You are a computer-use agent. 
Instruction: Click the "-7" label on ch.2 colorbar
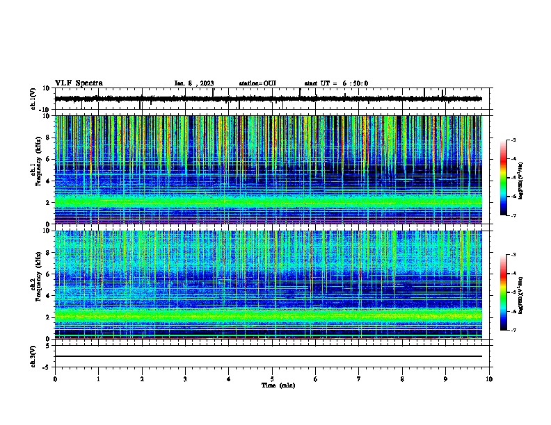pyautogui.click(x=513, y=330)
